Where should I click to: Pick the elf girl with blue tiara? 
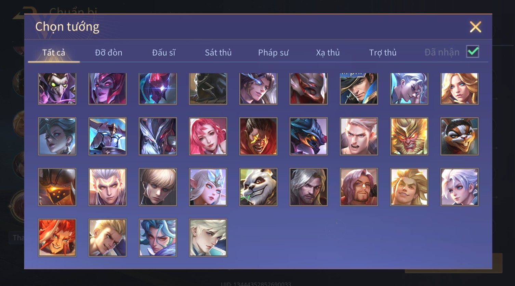pyautogui.click(x=208, y=187)
